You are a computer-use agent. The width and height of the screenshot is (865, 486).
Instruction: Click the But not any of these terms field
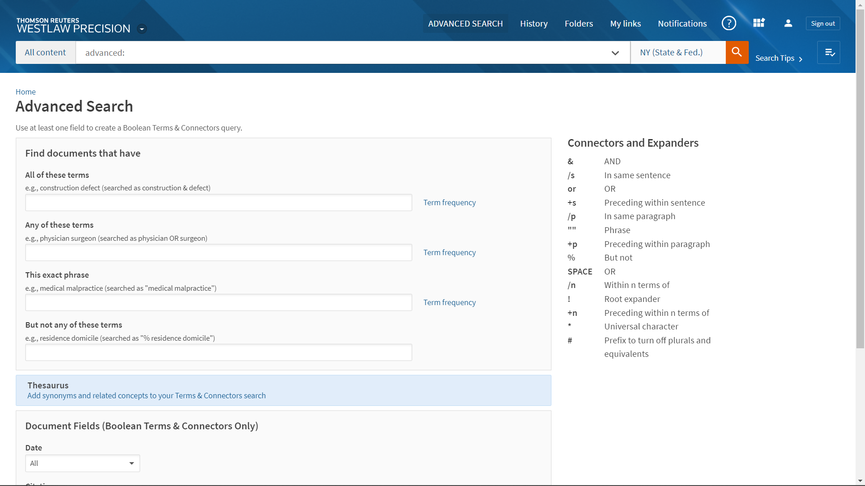[x=219, y=352]
